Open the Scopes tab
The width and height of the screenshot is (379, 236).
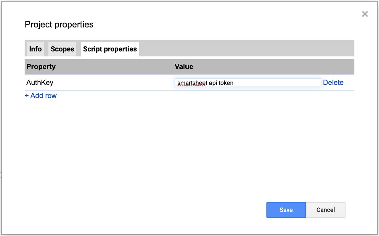(62, 49)
